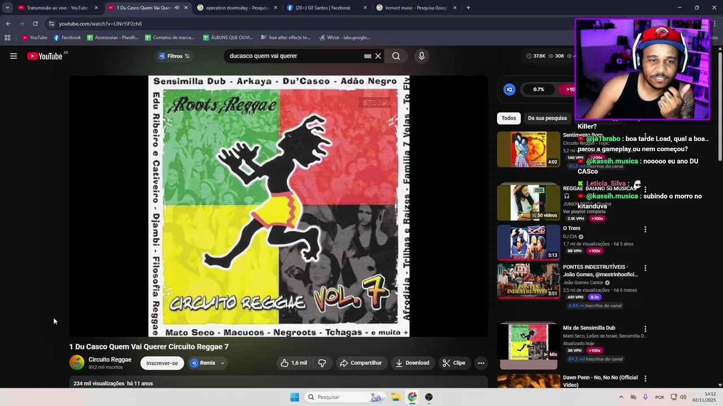
Task: Click the PONTES INDESTRUTÍVEIS video thumbnail
Action: pyautogui.click(x=529, y=281)
